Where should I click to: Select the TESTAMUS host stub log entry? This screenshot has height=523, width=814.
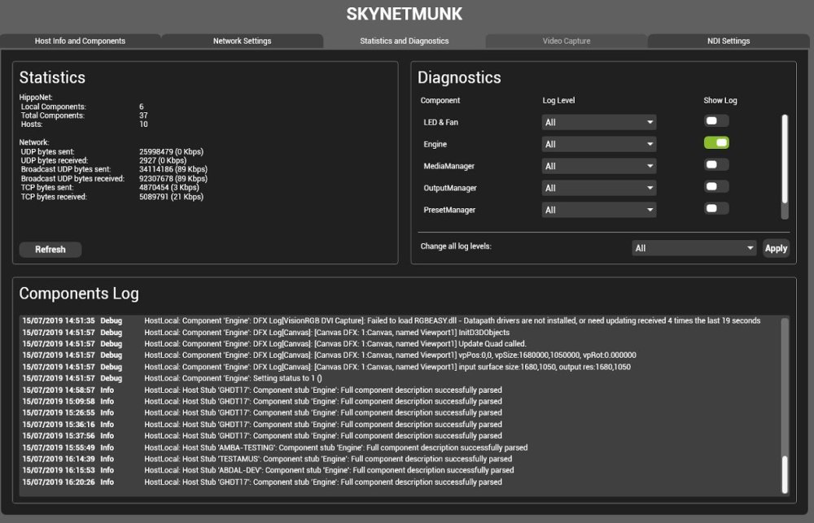pos(400,460)
